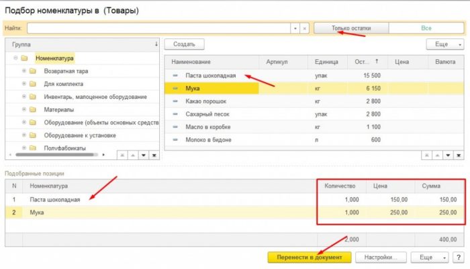Open the bottom Еще dropdown menu
Image resolution: width=470 pixels, height=269 pixels.
tap(430, 258)
